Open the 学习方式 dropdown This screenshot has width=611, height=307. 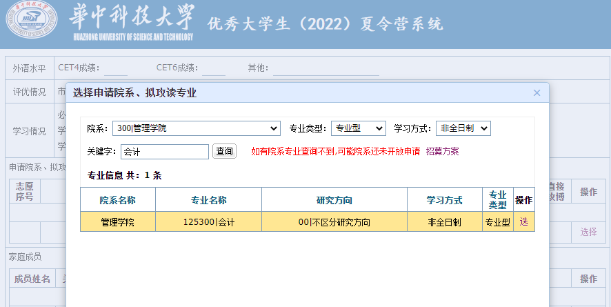pyautogui.click(x=463, y=128)
